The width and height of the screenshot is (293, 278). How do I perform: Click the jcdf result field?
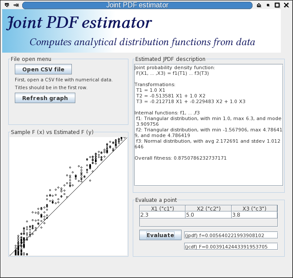click(x=231, y=247)
